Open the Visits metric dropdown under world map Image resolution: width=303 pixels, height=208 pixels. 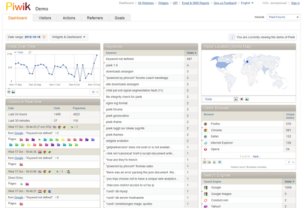tap(220, 99)
